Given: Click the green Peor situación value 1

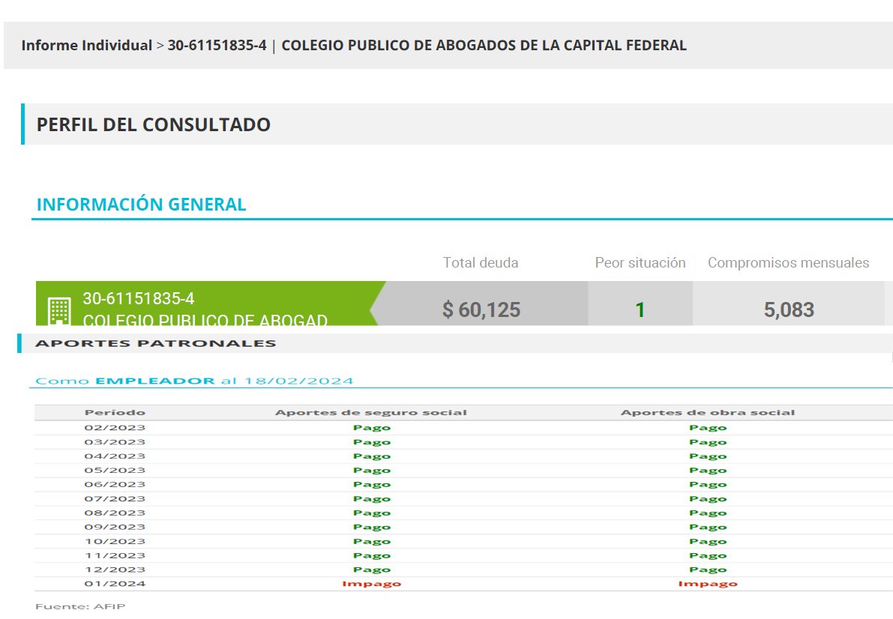Looking at the screenshot, I should click(640, 309).
